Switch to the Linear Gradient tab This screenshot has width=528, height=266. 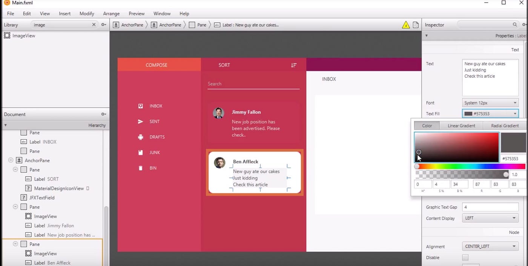point(461,126)
